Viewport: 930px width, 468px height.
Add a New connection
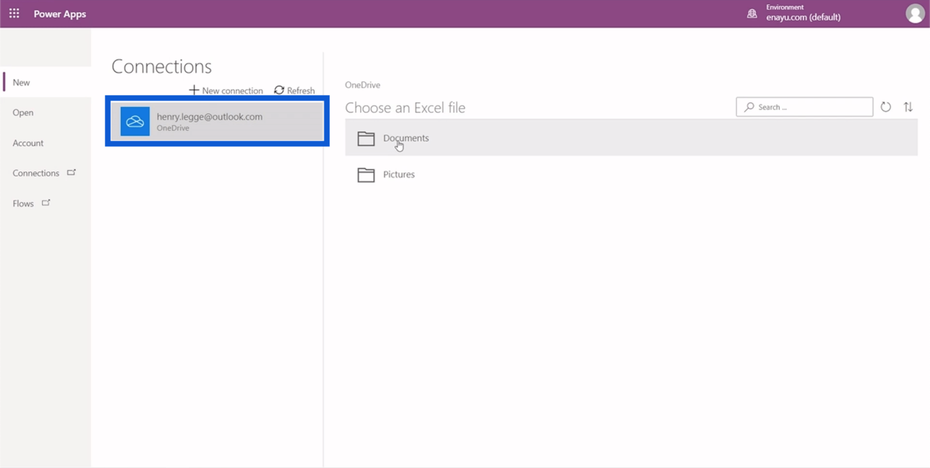click(x=226, y=90)
